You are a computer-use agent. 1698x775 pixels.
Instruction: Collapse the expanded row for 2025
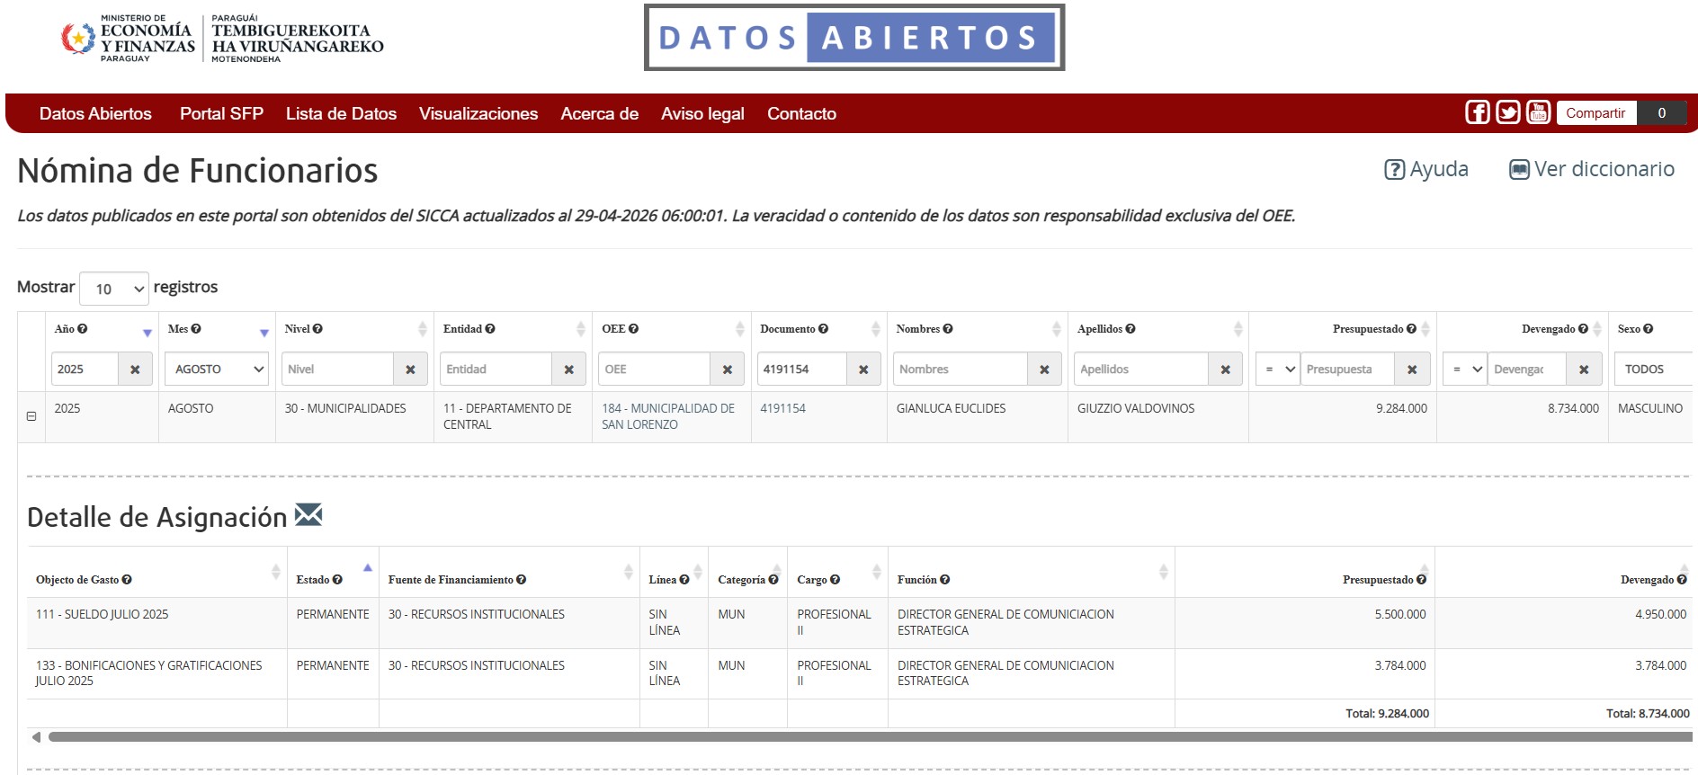tap(31, 416)
